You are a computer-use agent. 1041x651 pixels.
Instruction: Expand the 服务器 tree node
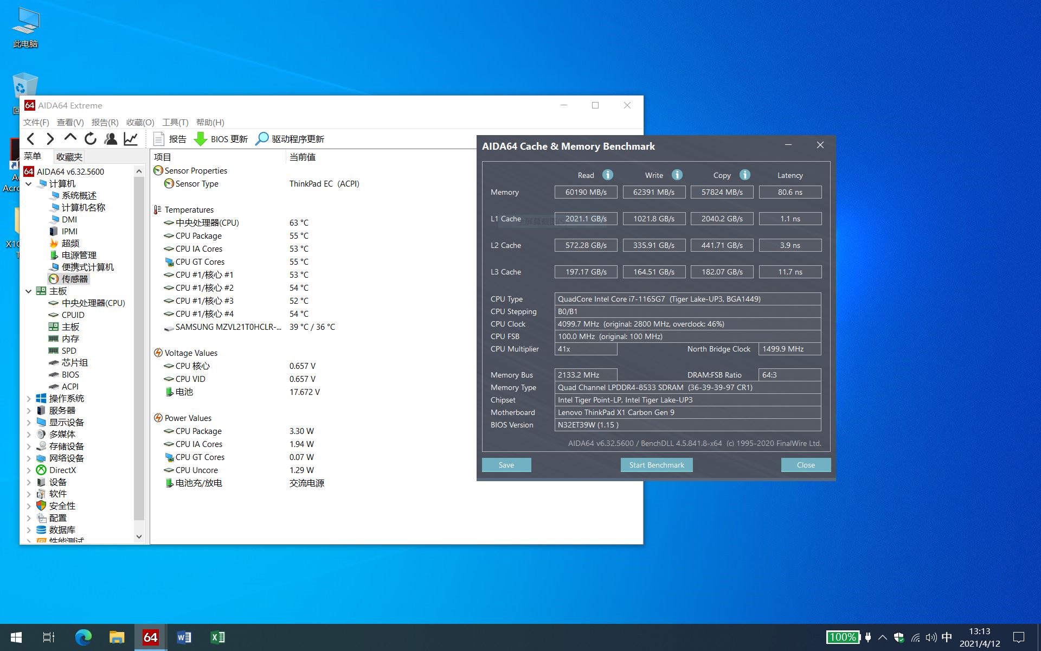click(29, 411)
